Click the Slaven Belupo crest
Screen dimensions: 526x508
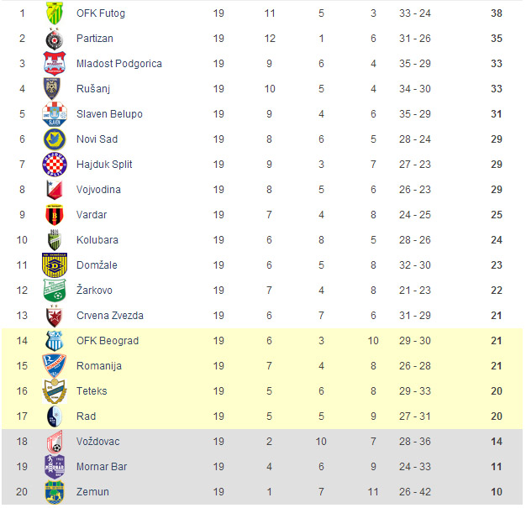(55, 114)
